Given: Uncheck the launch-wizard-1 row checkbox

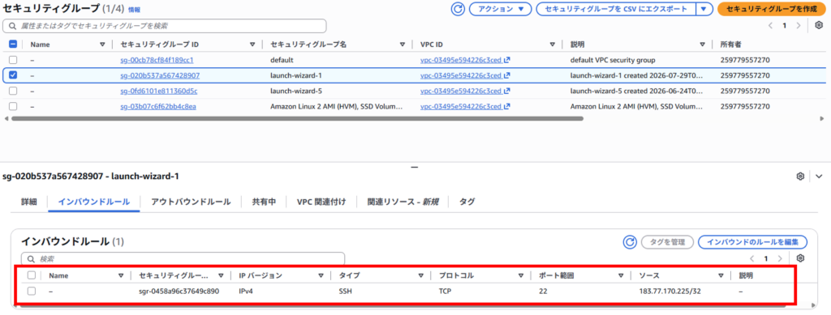Looking at the screenshot, I should tap(13, 75).
